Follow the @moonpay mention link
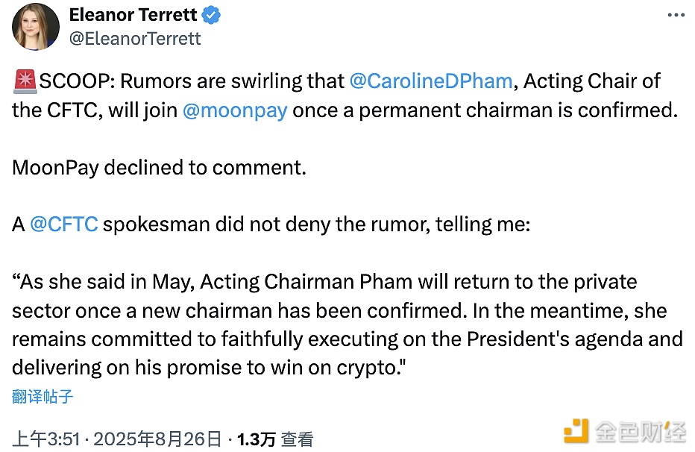Screen dimensions: 695x452 coord(235,110)
